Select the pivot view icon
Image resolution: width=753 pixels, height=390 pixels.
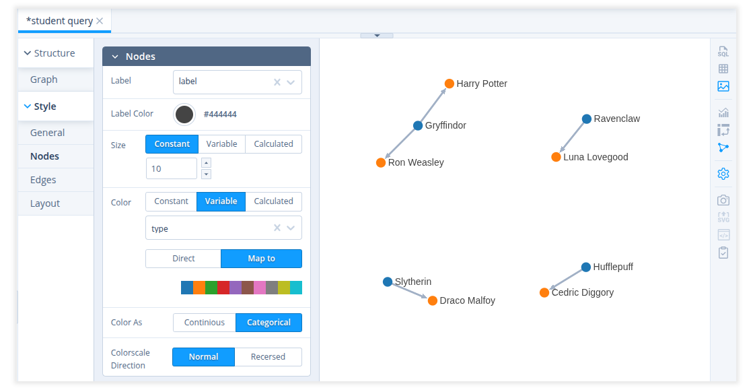(x=723, y=129)
